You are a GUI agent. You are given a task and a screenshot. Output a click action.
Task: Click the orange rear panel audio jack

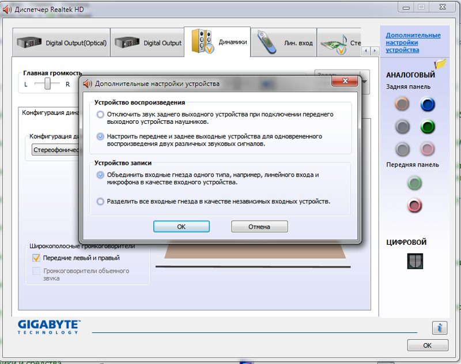pyautogui.click(x=402, y=104)
